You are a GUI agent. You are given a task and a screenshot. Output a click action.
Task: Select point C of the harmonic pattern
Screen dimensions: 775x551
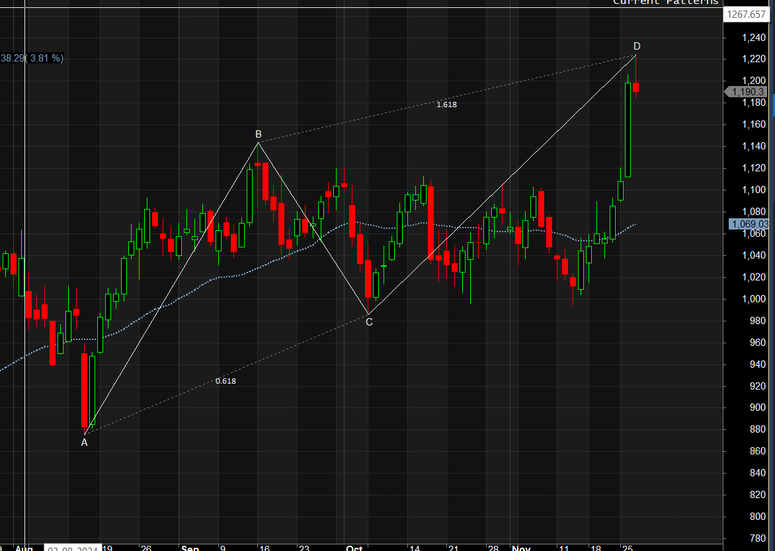pyautogui.click(x=368, y=322)
